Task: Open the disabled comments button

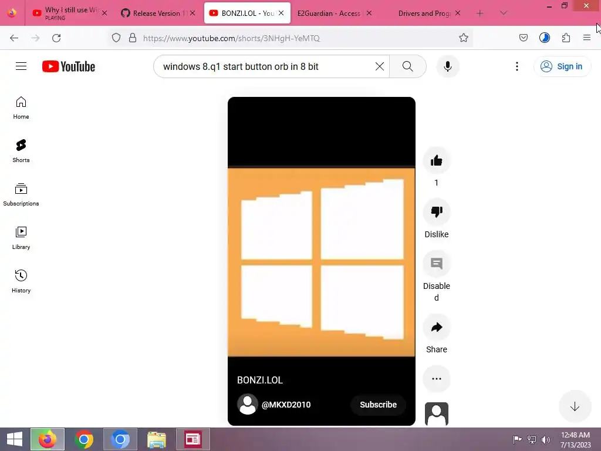Action: click(436, 264)
